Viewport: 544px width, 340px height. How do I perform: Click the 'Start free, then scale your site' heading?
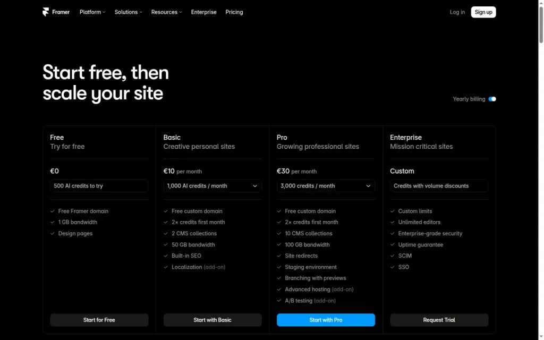click(x=106, y=82)
